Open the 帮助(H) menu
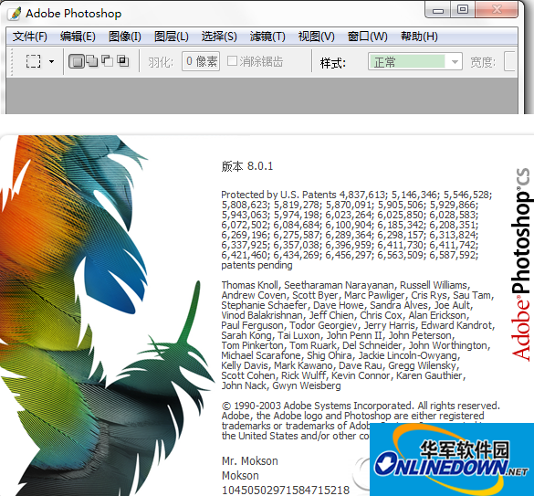 [419, 37]
